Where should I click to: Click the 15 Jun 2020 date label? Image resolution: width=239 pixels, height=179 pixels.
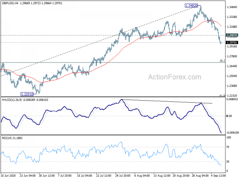(8, 176)
